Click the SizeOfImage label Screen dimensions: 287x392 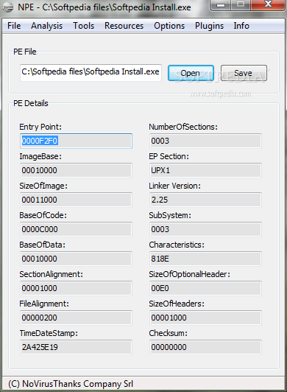[x=43, y=186]
